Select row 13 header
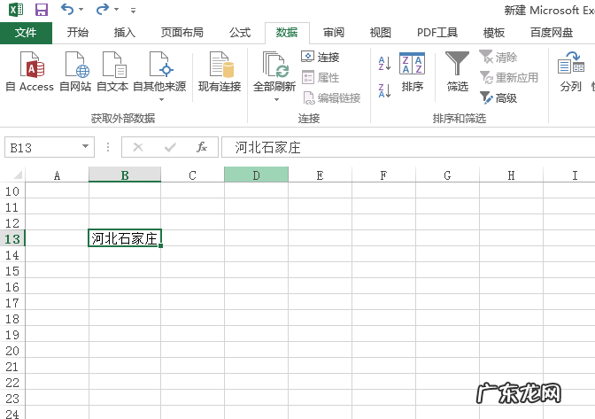Screen dimensions: 595x419 [12, 238]
